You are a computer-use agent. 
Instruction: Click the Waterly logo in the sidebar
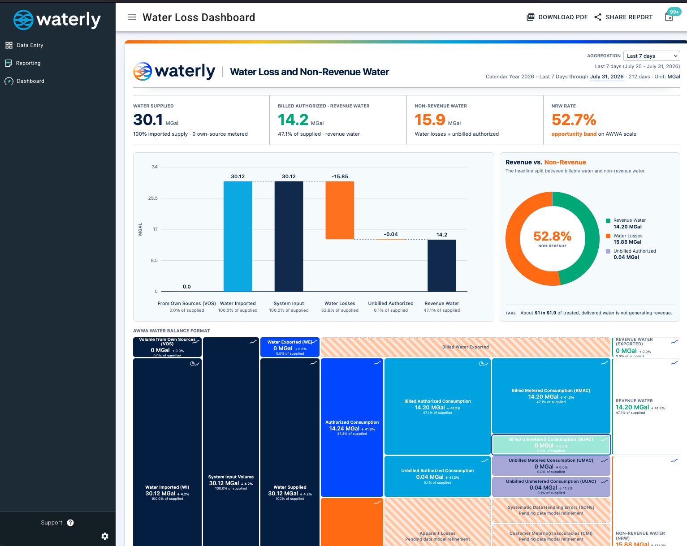click(x=57, y=20)
